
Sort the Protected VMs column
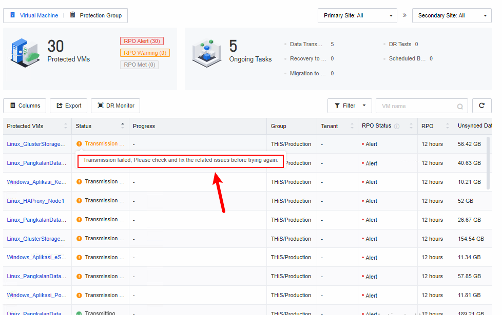66,126
